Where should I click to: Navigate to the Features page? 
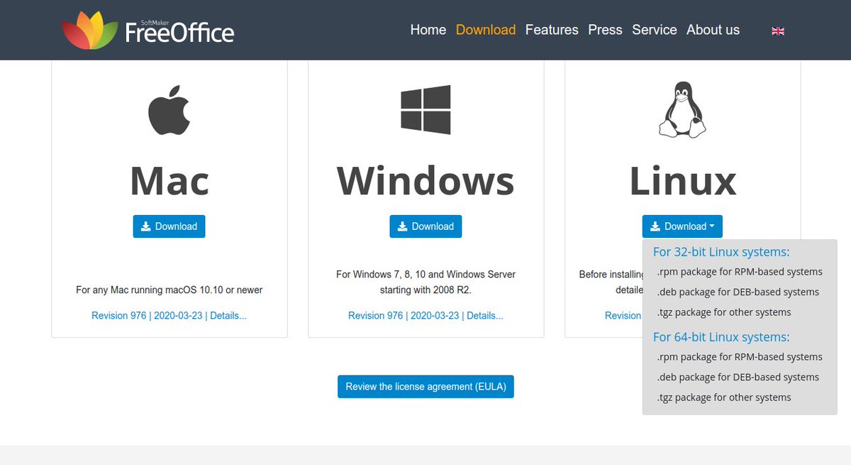click(x=552, y=30)
